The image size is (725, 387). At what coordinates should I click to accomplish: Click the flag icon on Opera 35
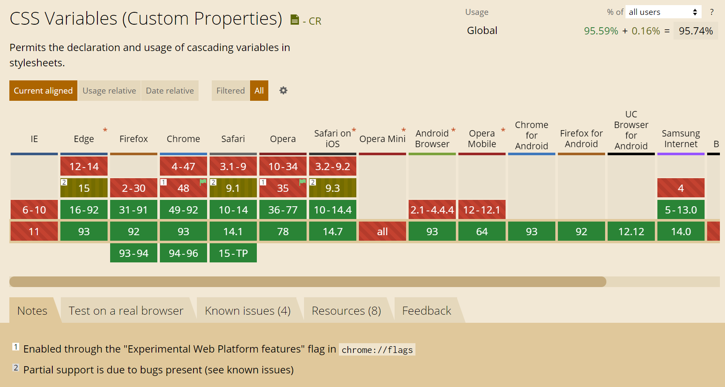coord(302,182)
